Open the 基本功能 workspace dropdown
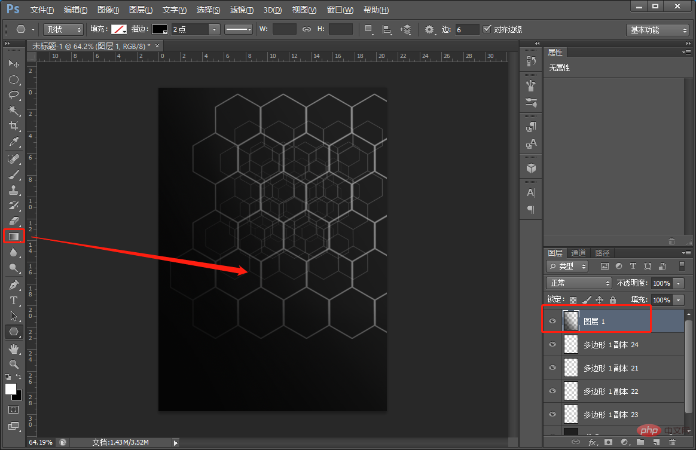 point(658,30)
